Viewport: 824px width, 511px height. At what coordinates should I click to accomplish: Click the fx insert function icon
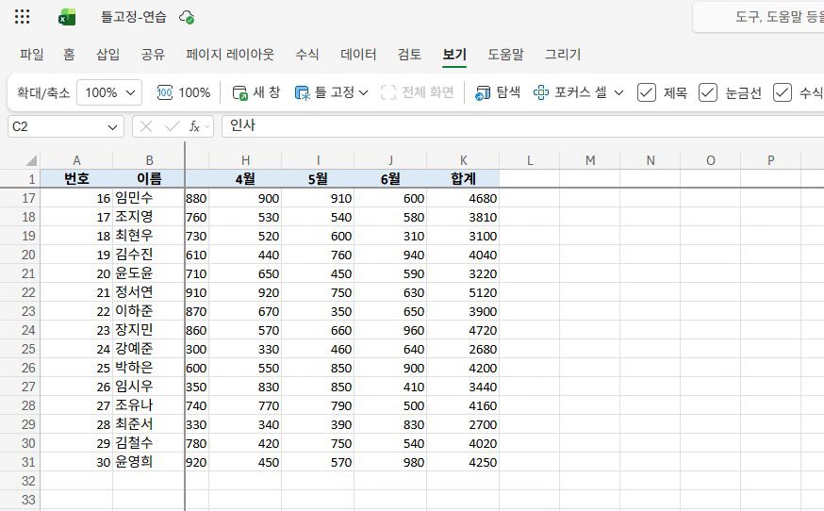194,126
